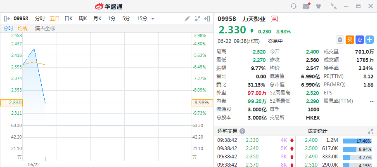Toggle the blue 分时 line legend
Image resolution: width=377 pixels, height=167 pixels.
point(8,28)
